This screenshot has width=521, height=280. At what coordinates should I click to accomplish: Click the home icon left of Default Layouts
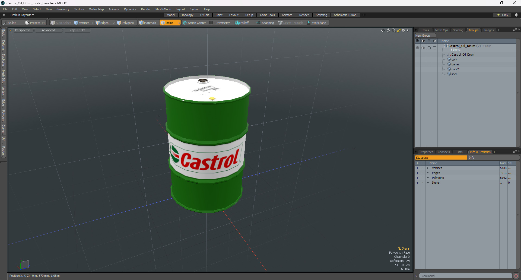point(4,15)
